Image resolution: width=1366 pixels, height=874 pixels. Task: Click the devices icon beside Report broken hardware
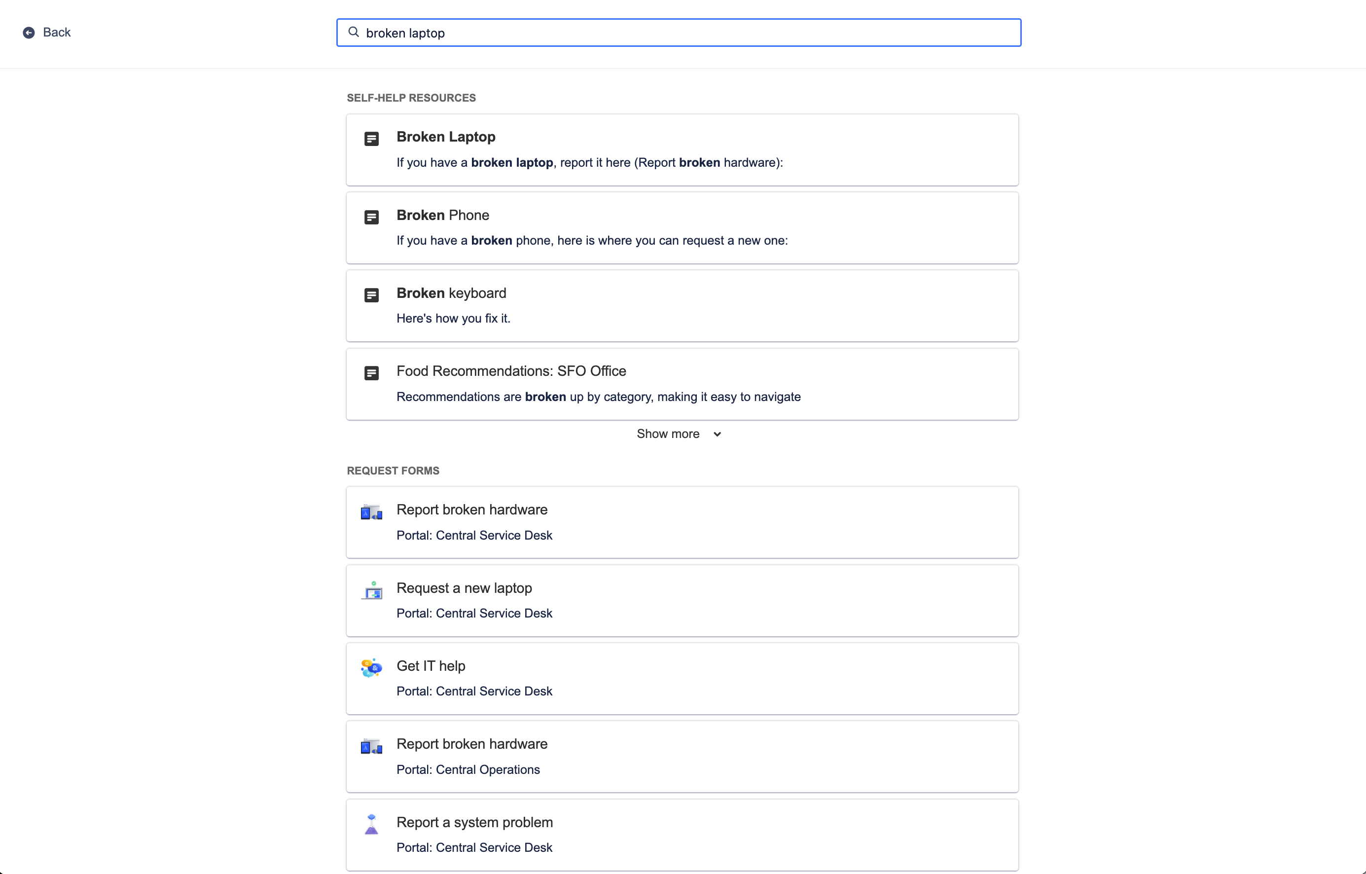[371, 512]
